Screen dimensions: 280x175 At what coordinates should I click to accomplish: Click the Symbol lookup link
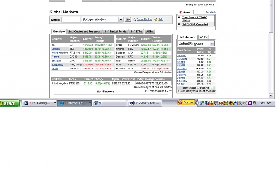click(x=144, y=19)
